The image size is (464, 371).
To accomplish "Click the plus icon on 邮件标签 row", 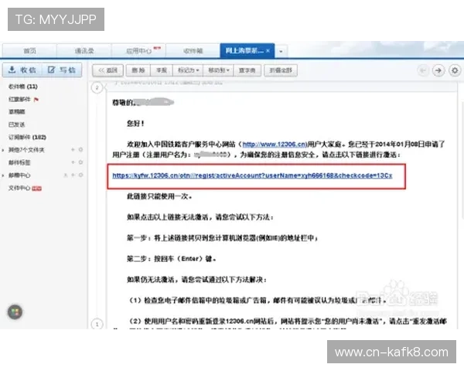I will pyautogui.click(x=73, y=162).
